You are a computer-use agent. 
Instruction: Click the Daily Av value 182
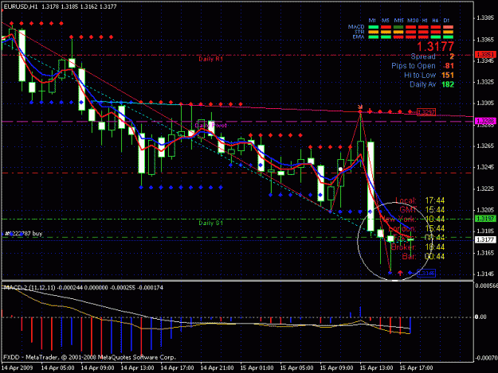coord(448,84)
